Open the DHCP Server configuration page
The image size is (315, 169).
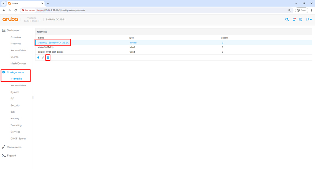[18, 138]
